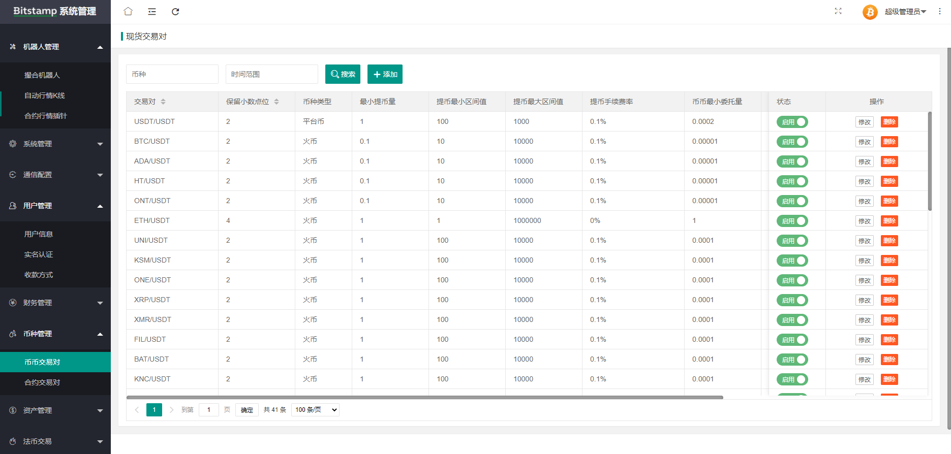Expand the 财务管理 sidebar menu
The height and width of the screenshot is (454, 951).
click(x=55, y=303)
